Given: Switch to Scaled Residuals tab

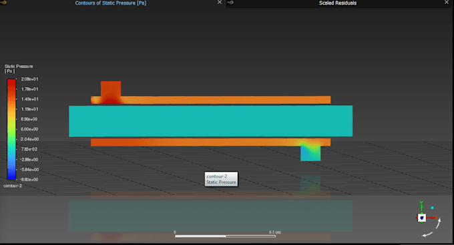Looking at the screenshot, I should [338, 3].
